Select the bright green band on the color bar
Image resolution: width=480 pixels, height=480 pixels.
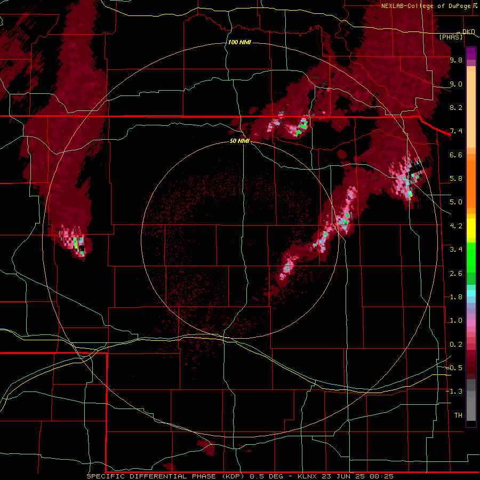pyautogui.click(x=471, y=257)
